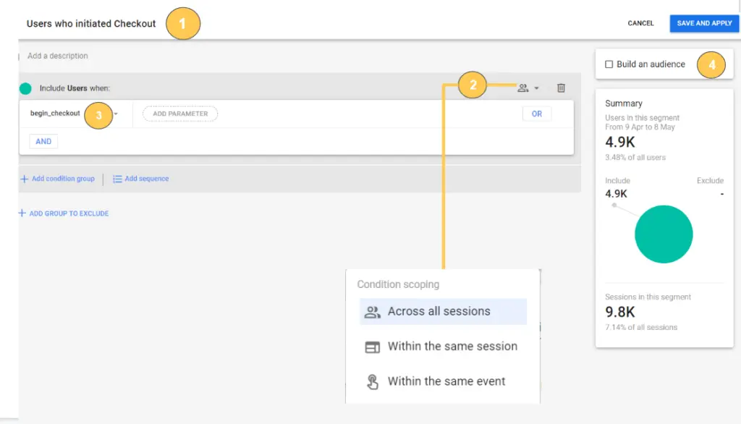
Task: Click the plus icon for group to exclude
Action: (x=22, y=213)
